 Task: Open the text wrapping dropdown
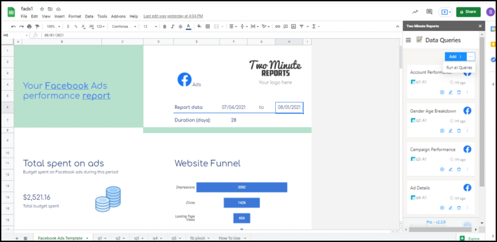coord(254,27)
